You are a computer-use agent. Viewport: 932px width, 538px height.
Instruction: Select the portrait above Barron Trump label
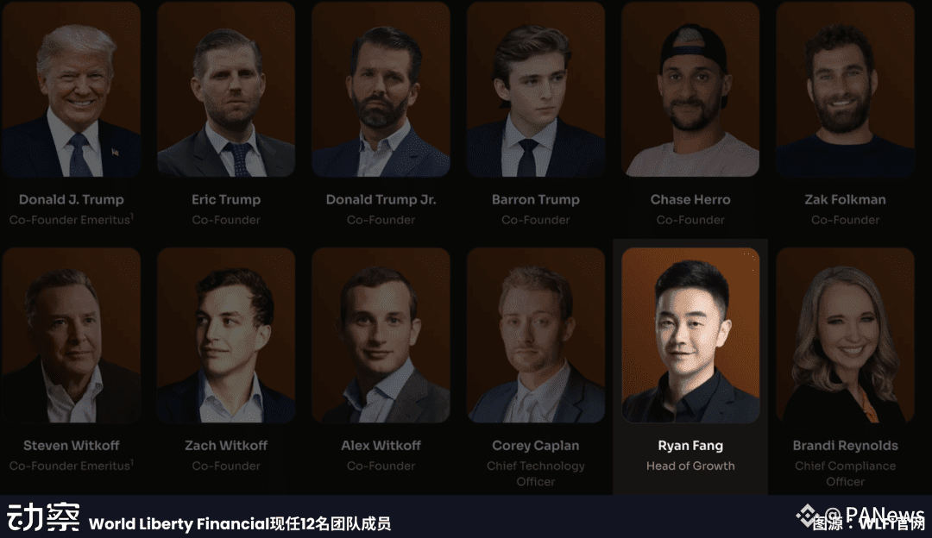(x=536, y=89)
